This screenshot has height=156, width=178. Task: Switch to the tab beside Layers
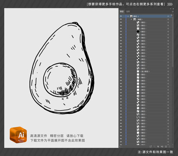[x=128, y=11]
